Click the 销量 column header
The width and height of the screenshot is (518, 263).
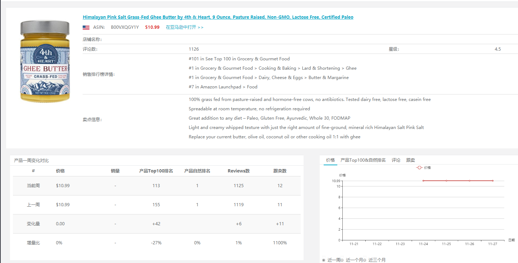[115, 171]
